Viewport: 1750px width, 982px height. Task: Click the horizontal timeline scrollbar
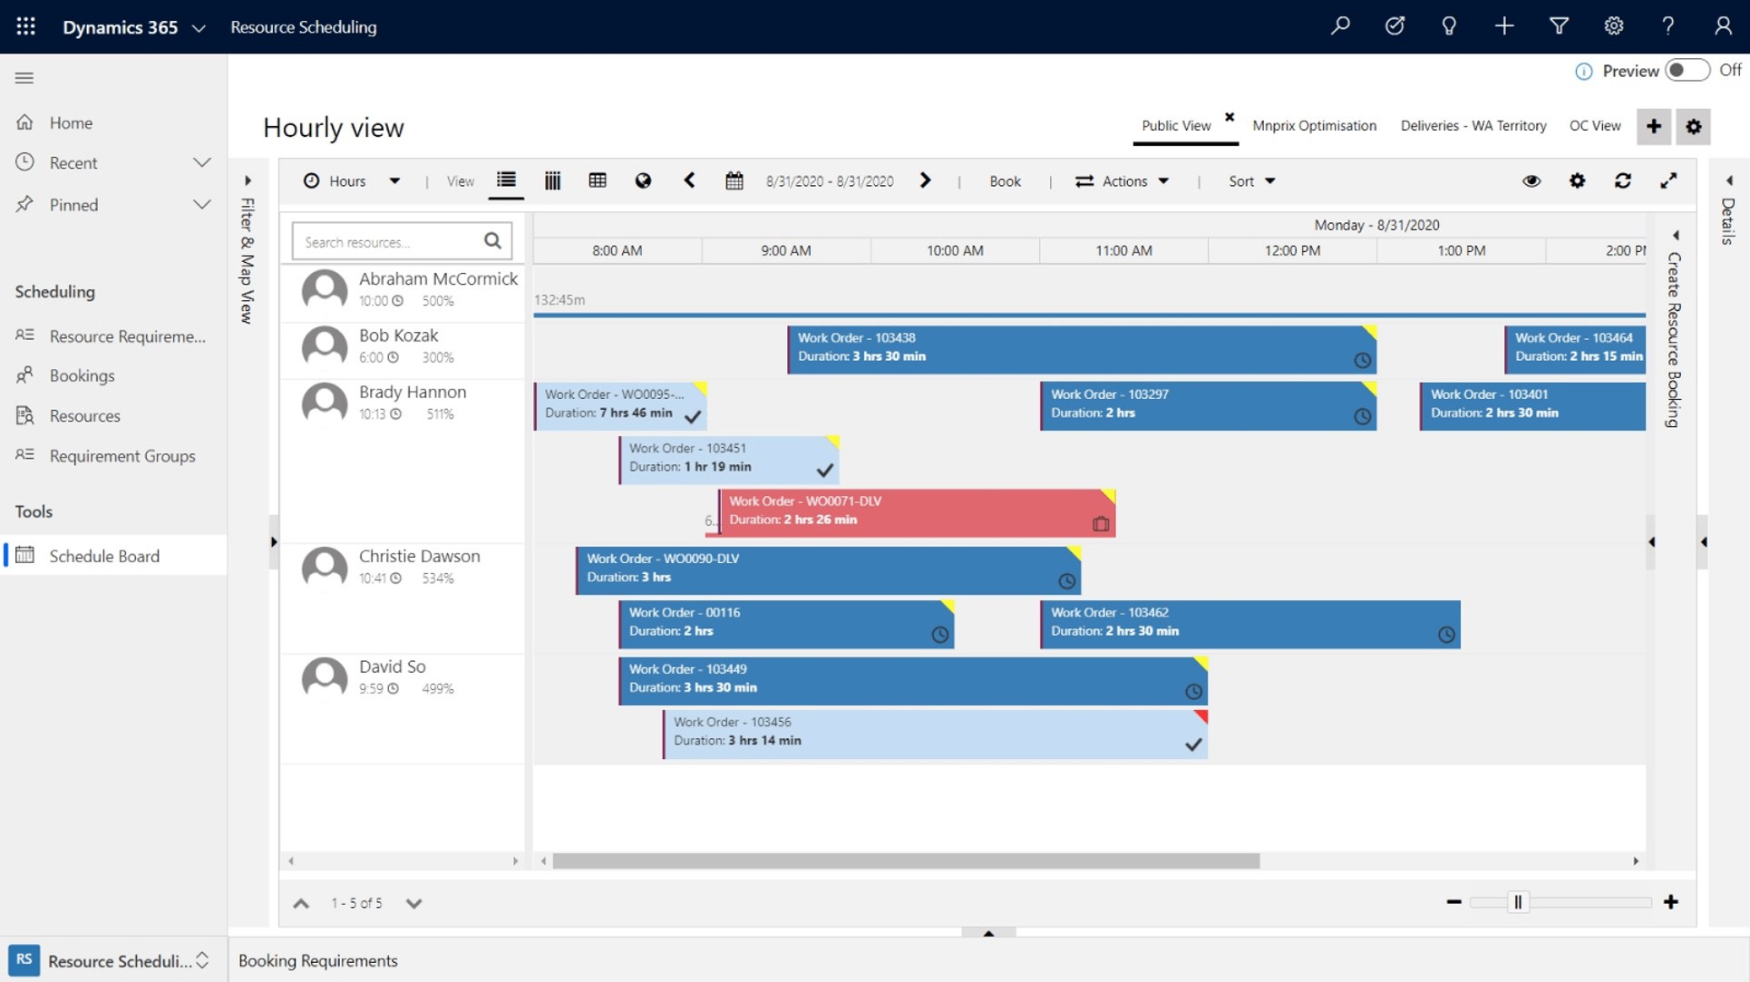tap(906, 860)
